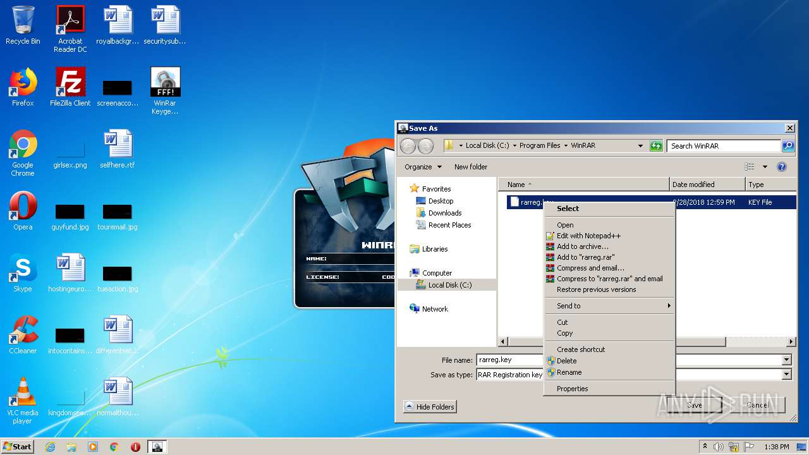
Task: Select the normalthou document icon
Action: pos(118,397)
